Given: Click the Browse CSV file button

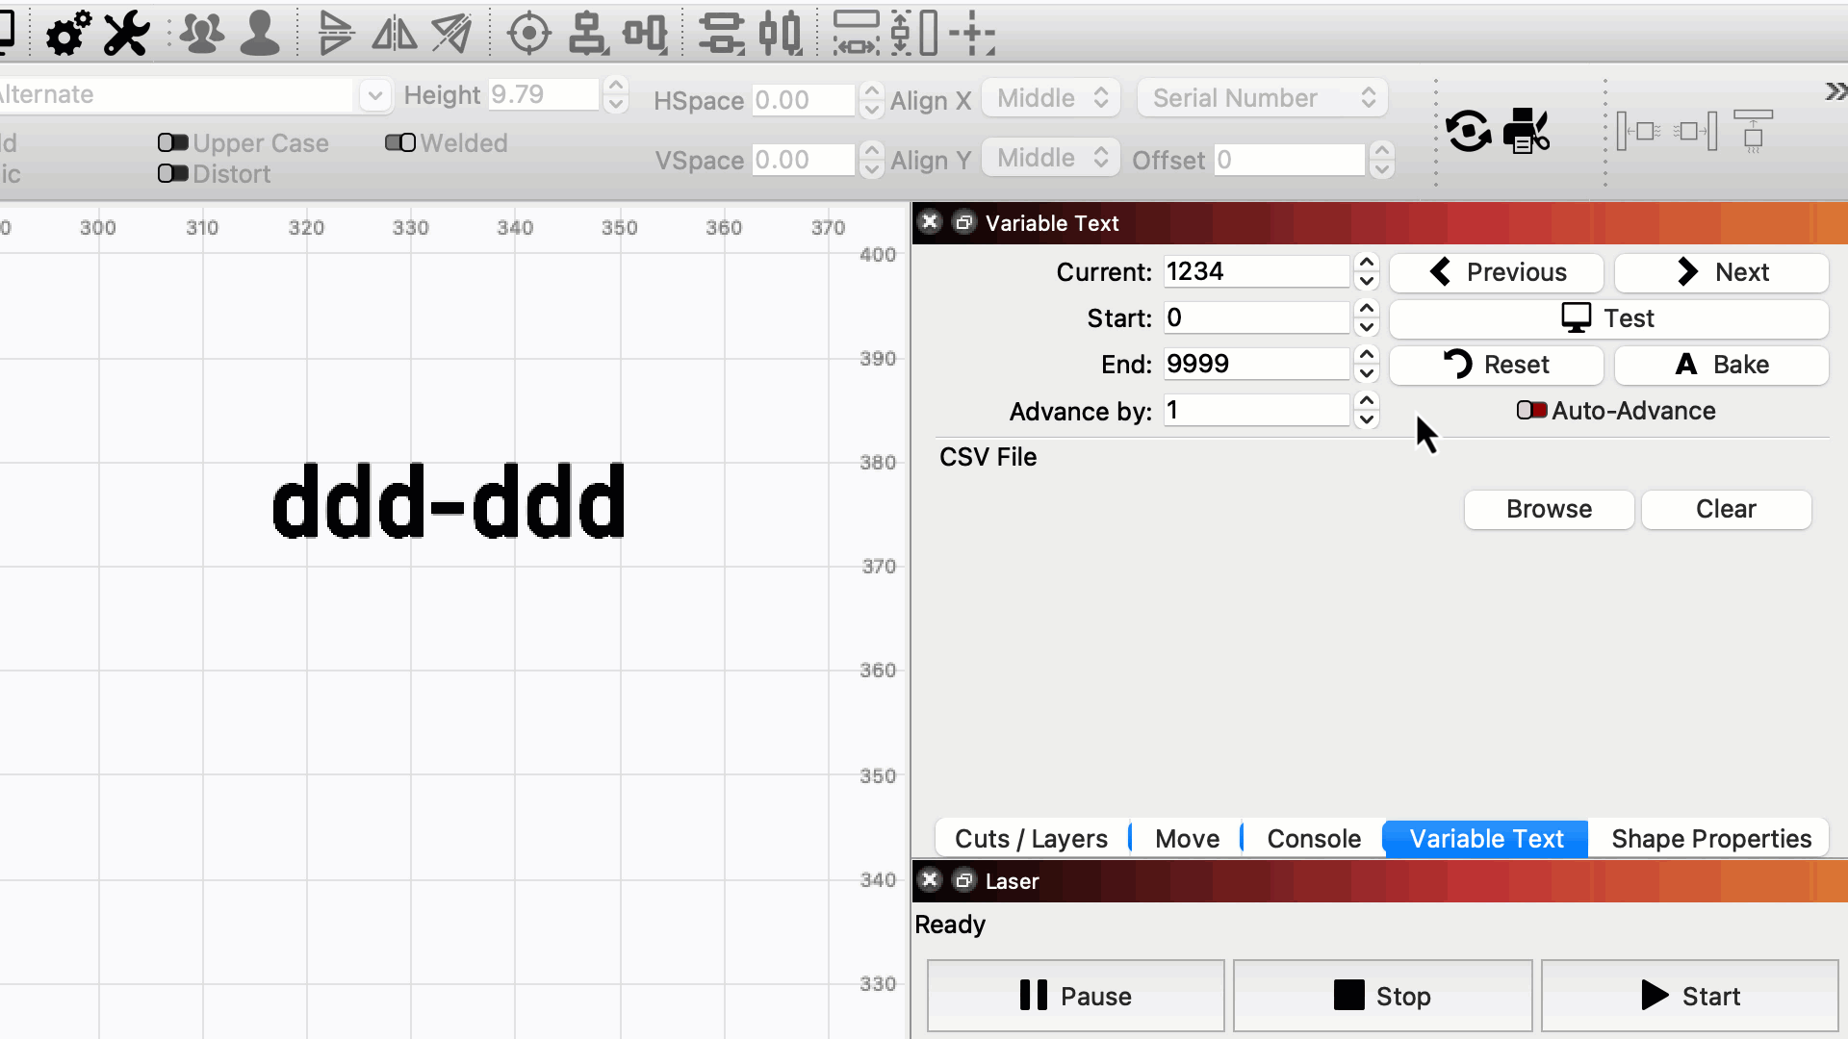Looking at the screenshot, I should click(x=1549, y=509).
